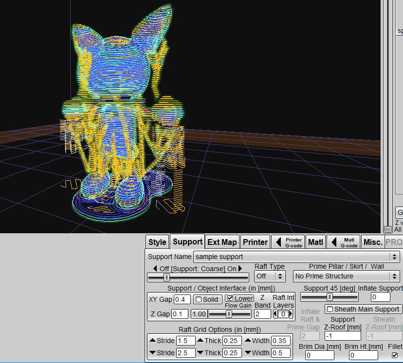This screenshot has height=363, width=403.
Task: Click the Support density slider handle
Action: pyautogui.click(x=166, y=277)
